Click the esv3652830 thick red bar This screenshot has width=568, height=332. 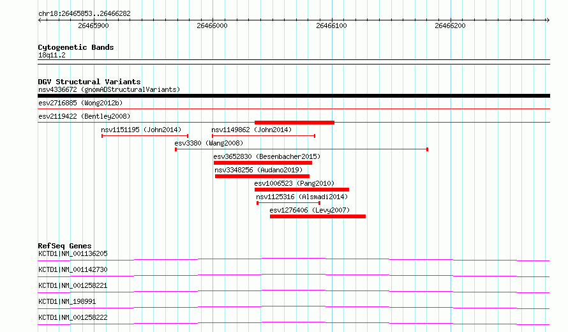(x=263, y=163)
